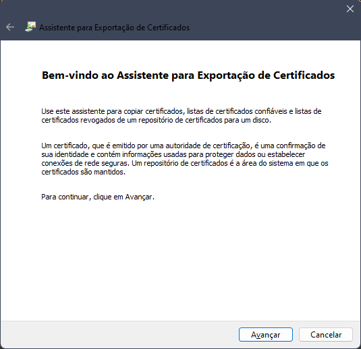
Task: Click the blank white area below the instructions
Action: (181, 260)
